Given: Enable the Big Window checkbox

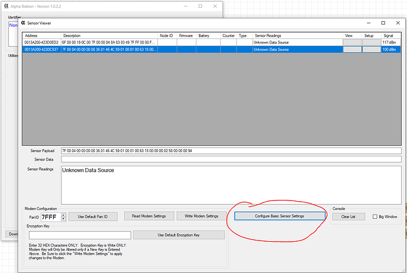Looking at the screenshot, I should [375, 216].
